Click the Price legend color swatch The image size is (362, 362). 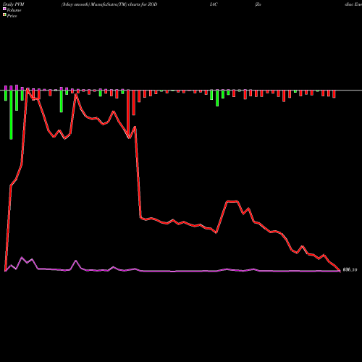(4, 15)
